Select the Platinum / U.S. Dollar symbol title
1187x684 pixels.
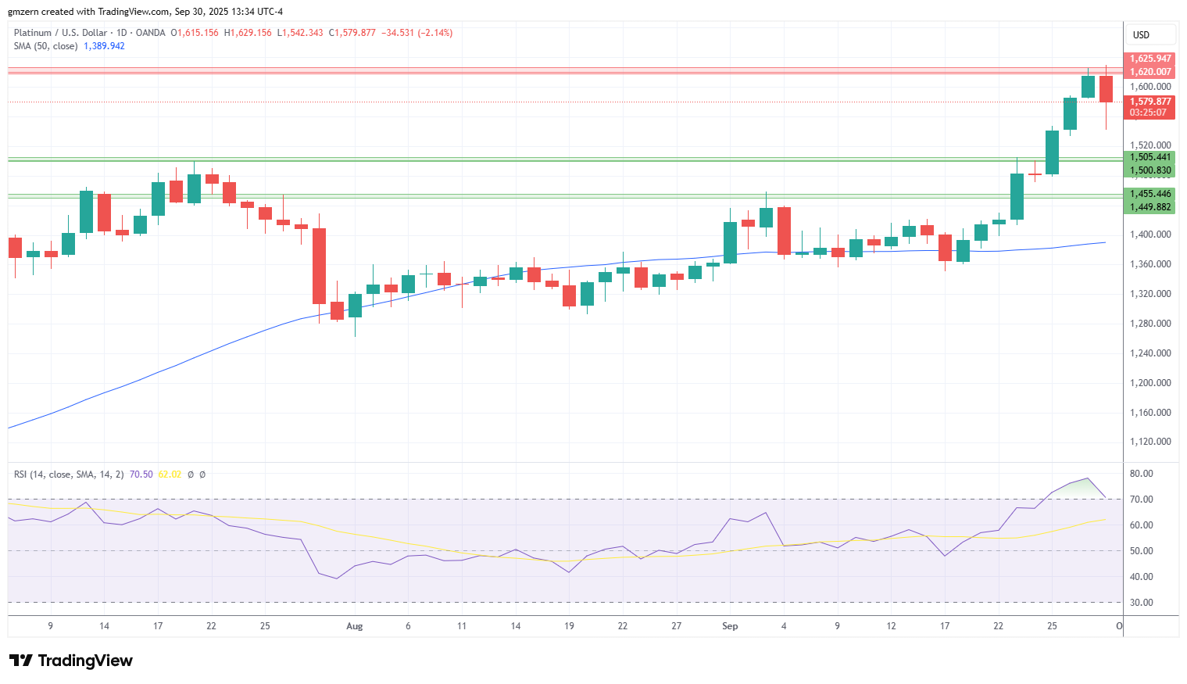pyautogui.click(x=60, y=33)
